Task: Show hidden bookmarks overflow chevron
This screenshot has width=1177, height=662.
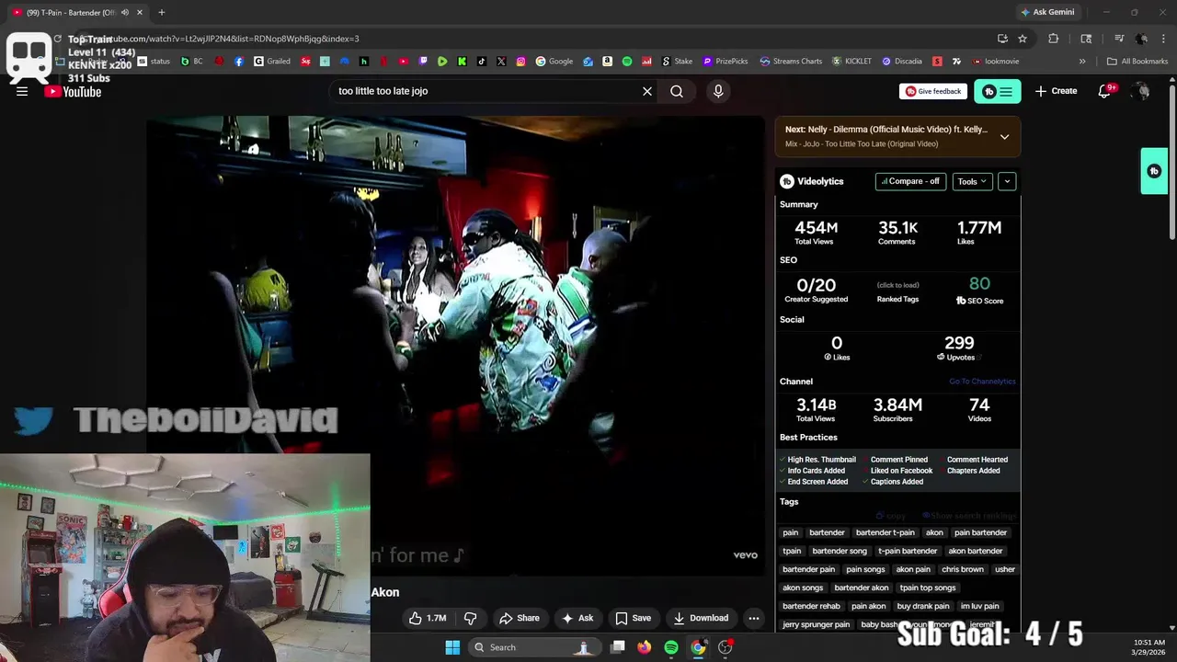Action: pyautogui.click(x=1082, y=62)
